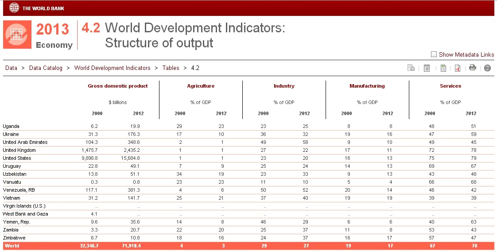Select the highlighted World total row

pos(248,246)
